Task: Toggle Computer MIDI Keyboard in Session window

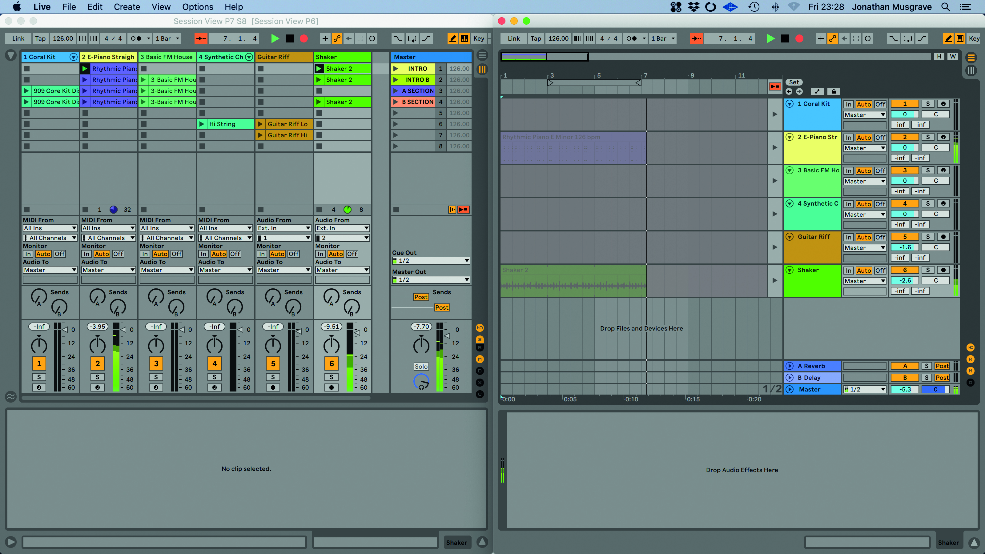Action: click(464, 38)
